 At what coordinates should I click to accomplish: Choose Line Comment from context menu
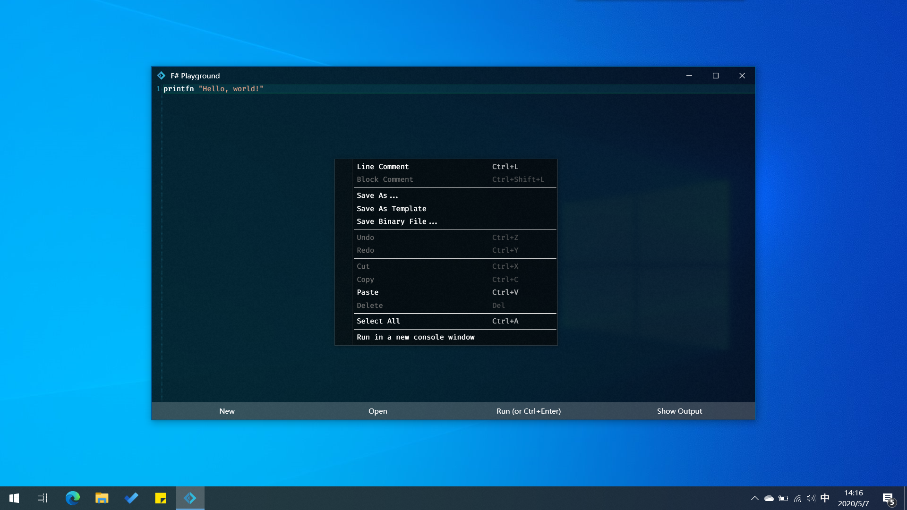coord(383,167)
